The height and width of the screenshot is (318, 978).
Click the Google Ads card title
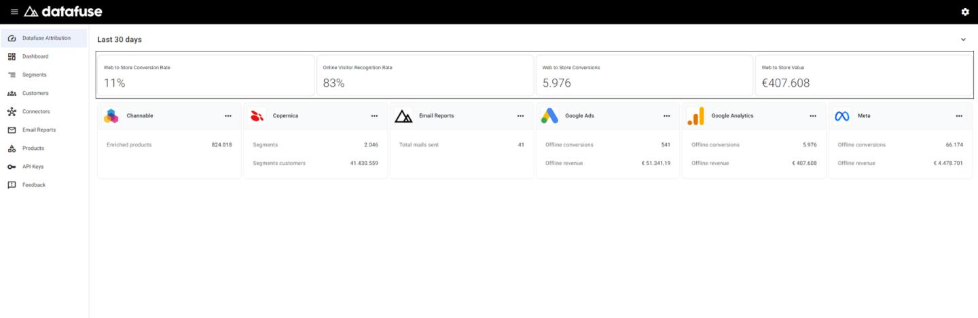pos(579,116)
